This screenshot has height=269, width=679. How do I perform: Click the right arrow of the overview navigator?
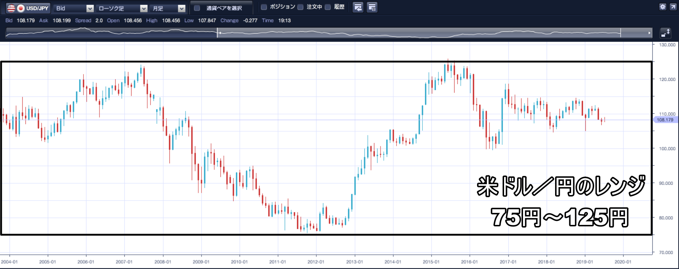[649, 33]
